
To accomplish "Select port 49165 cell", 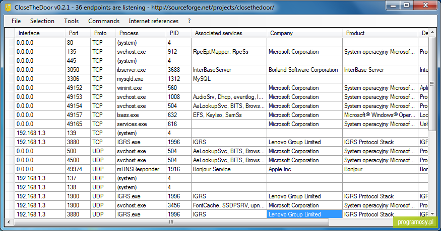I will (x=78, y=124).
